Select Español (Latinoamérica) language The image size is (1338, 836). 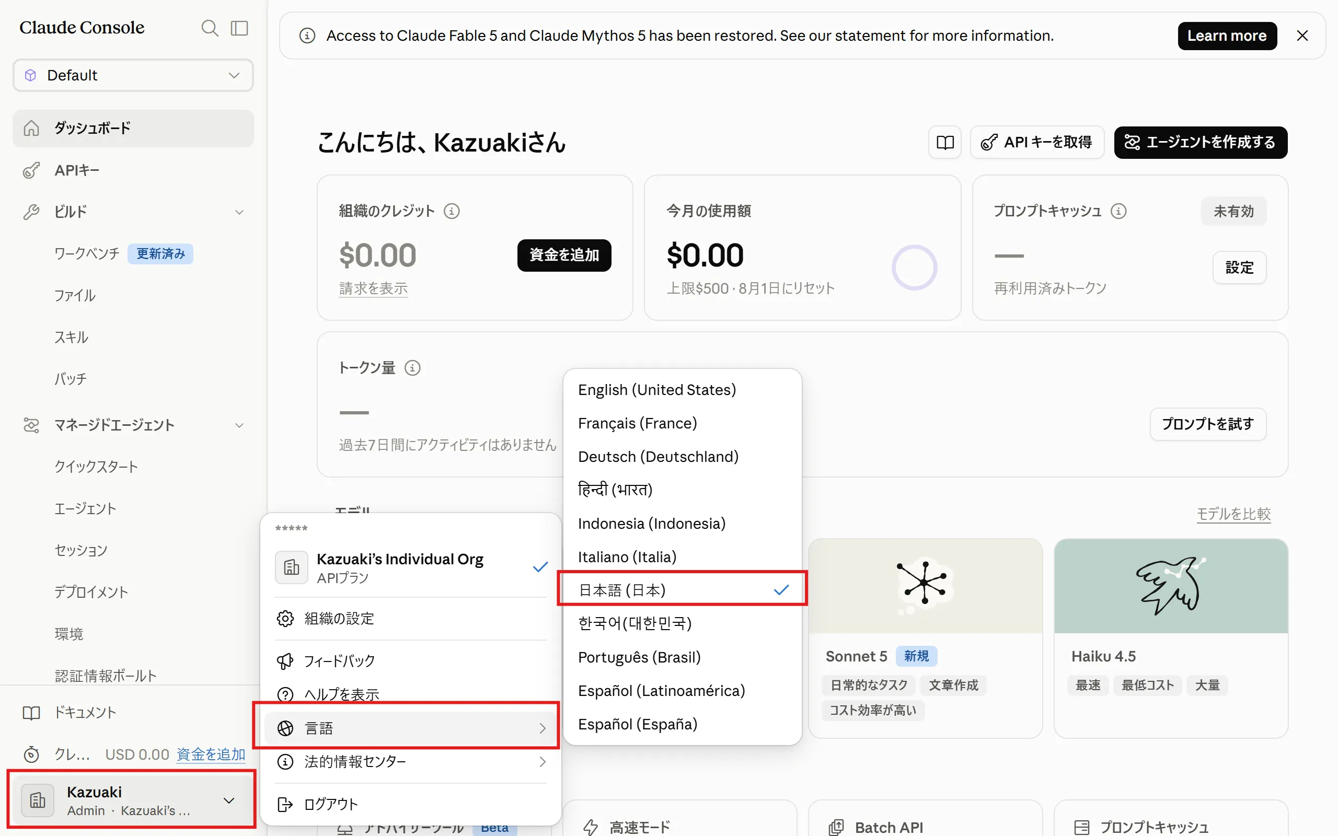(682, 691)
